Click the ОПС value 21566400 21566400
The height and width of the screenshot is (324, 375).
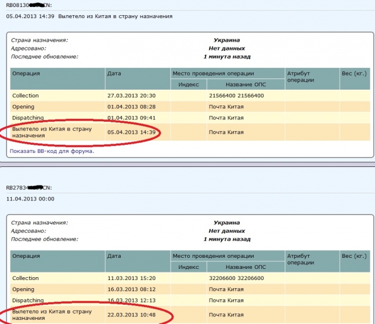coord(236,96)
